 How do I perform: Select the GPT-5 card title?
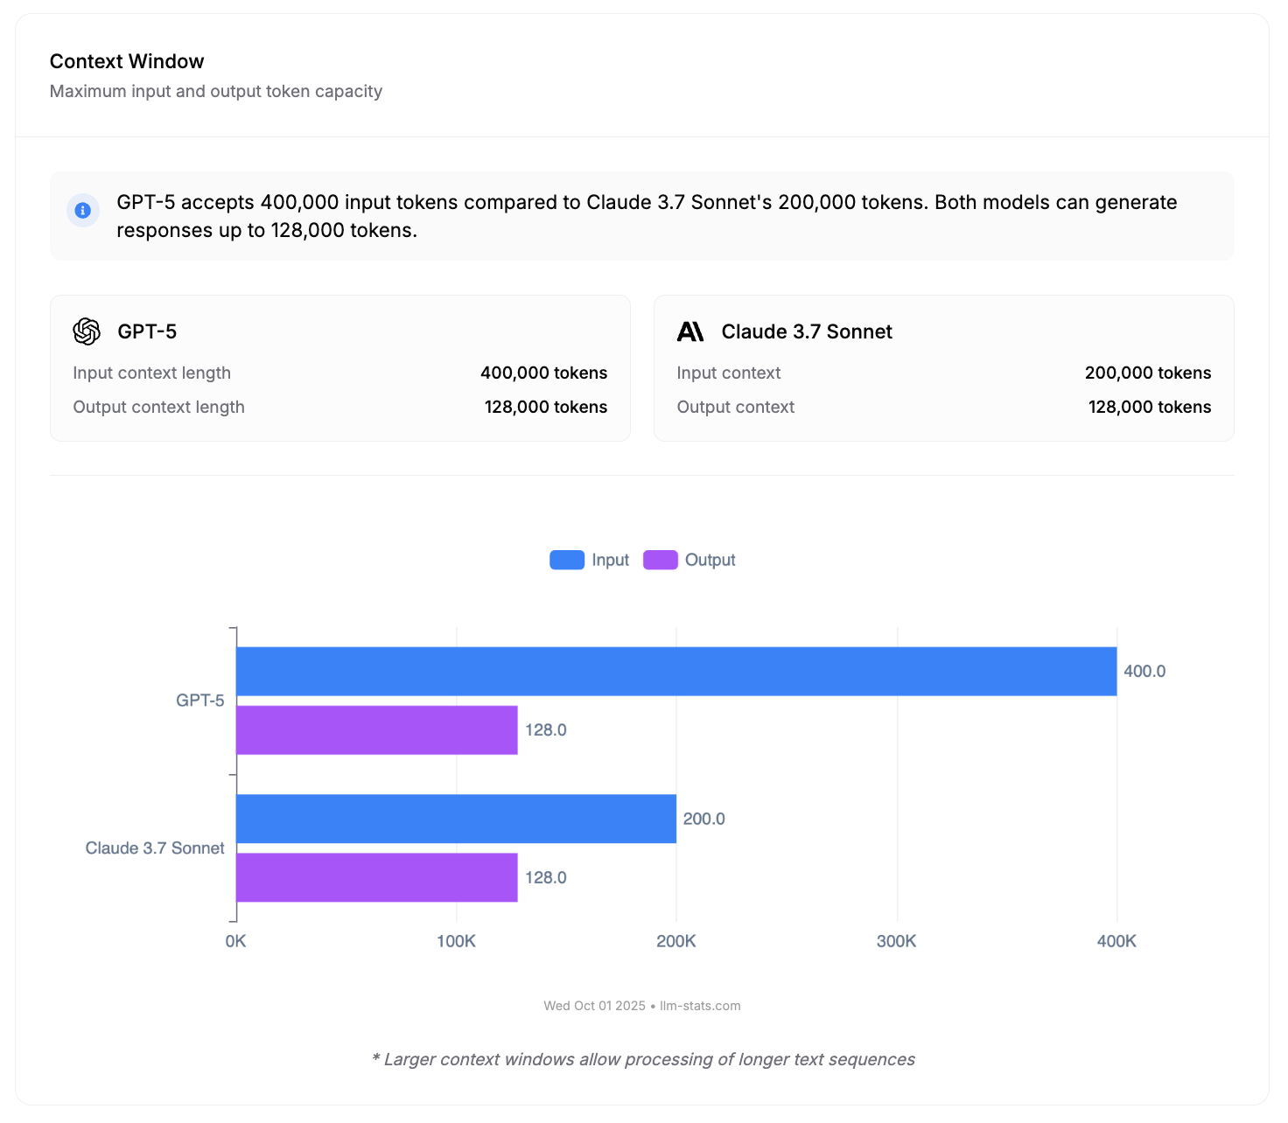tap(147, 331)
